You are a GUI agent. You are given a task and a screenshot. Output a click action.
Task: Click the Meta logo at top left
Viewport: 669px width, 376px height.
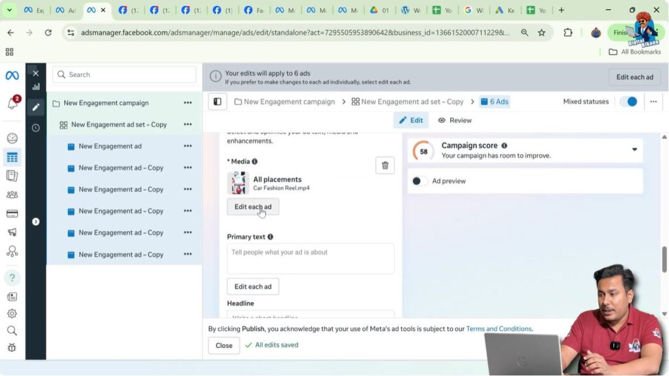pos(12,76)
